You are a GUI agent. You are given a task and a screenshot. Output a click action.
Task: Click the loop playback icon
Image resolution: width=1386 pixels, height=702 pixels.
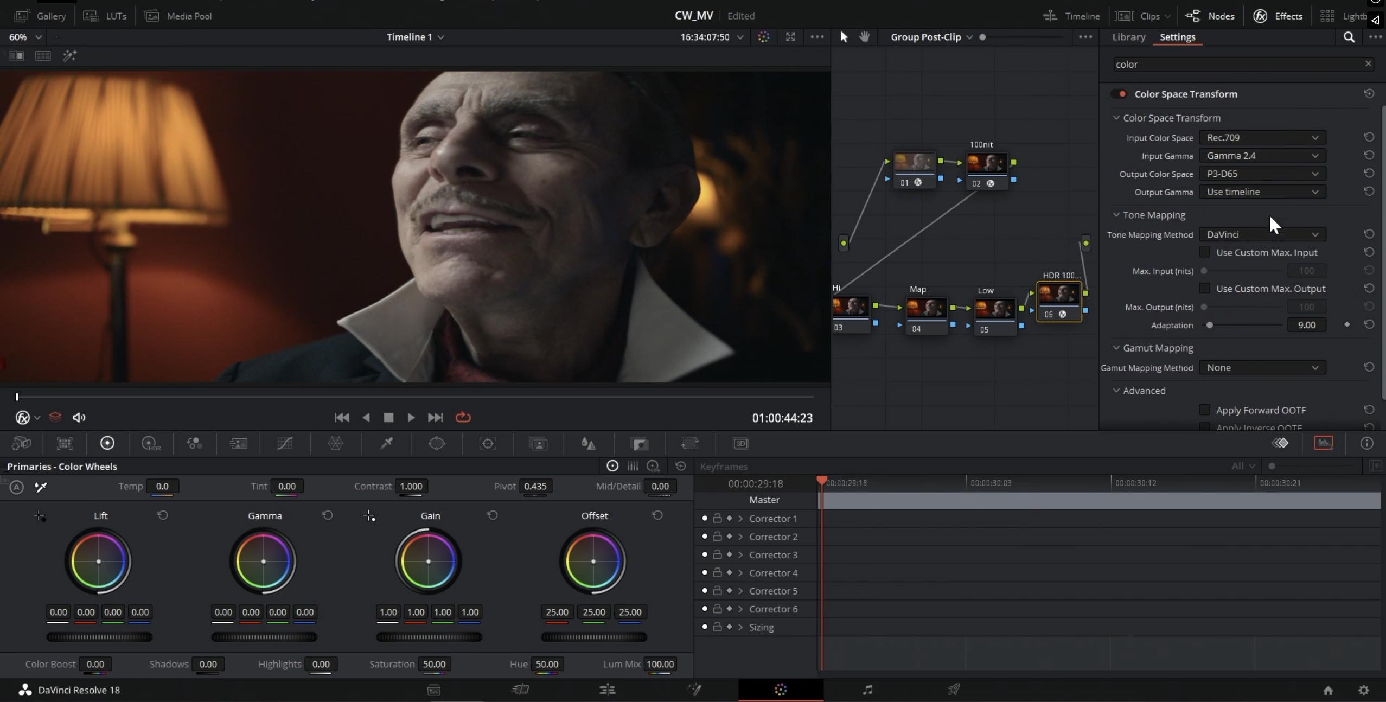pos(463,417)
